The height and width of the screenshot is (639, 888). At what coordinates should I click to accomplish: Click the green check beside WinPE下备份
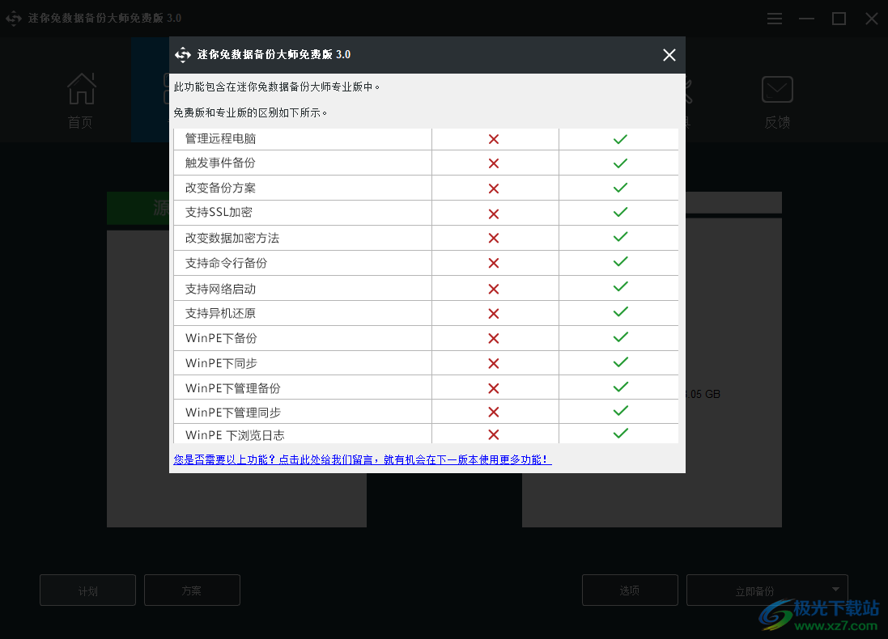point(619,337)
